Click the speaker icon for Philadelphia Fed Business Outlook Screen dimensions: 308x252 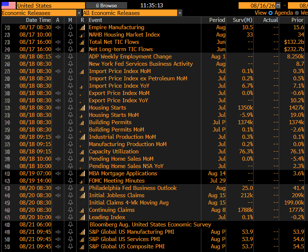point(58,188)
